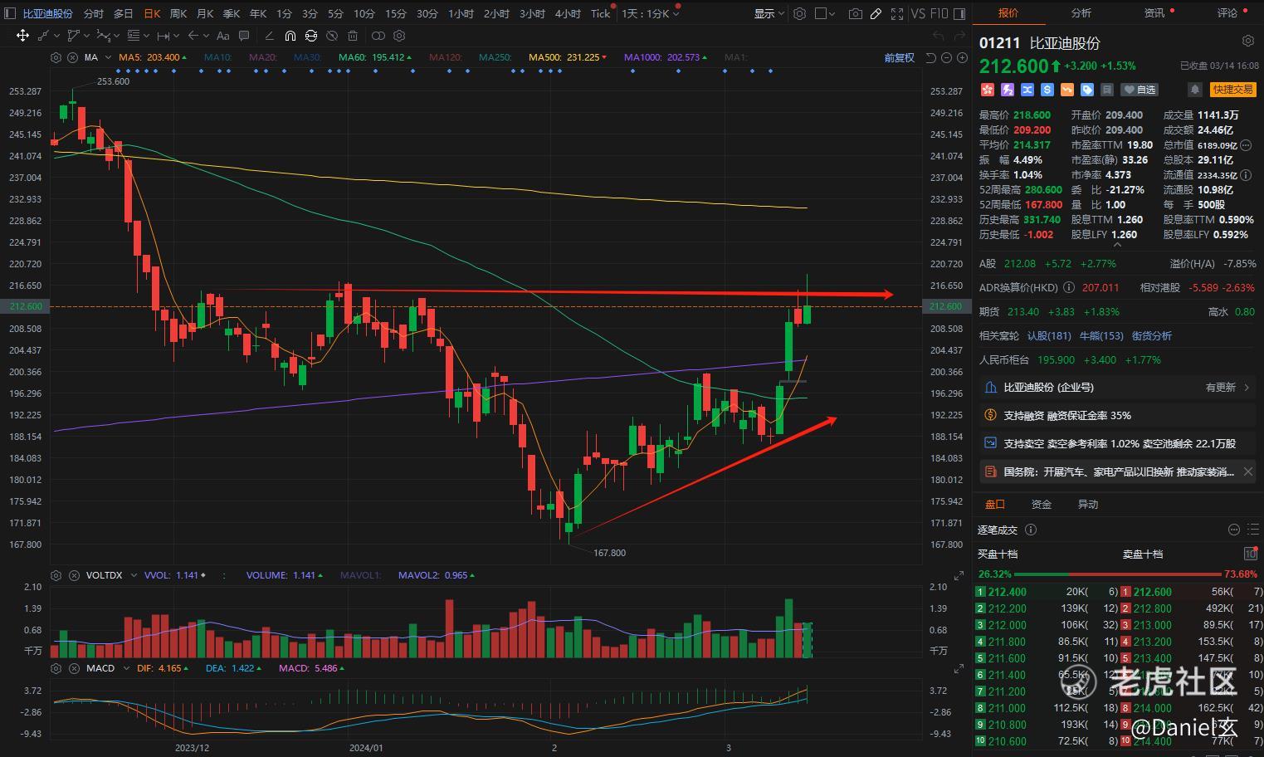1264x757 pixels.
Task: Switch to 周K weekly chart
Action: pos(178,13)
